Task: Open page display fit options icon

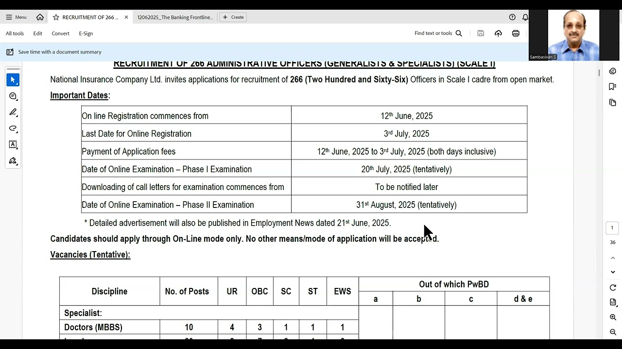Action: point(613,302)
